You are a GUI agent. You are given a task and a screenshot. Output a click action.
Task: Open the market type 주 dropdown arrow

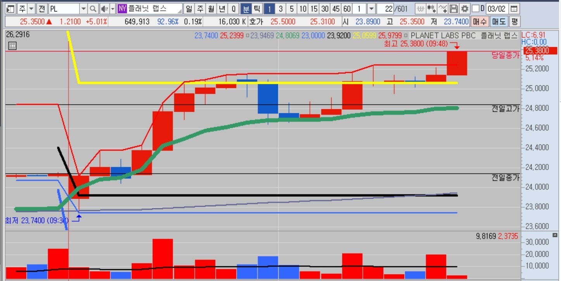click(31, 9)
